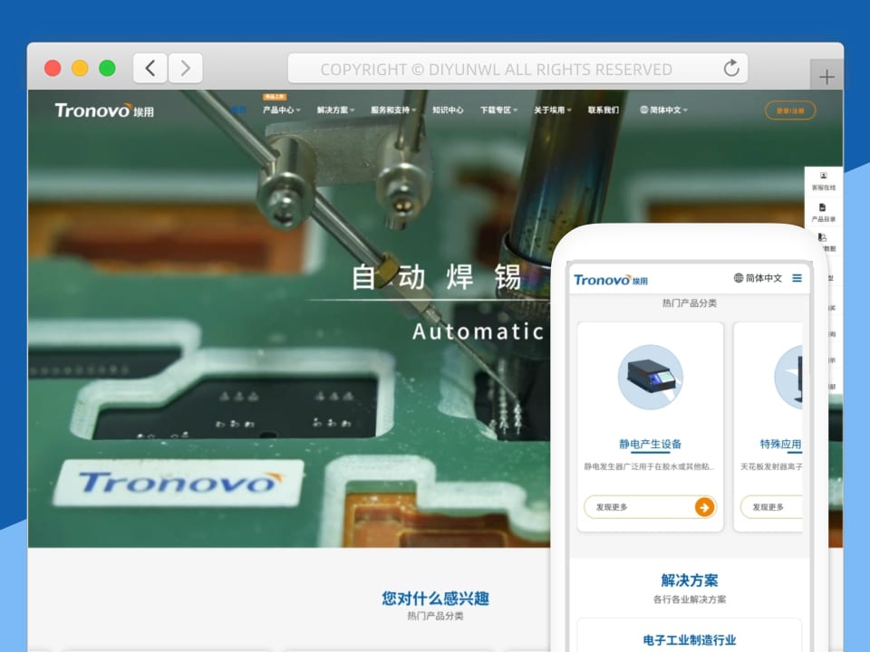Open the 特殊应用 category link
Viewport: 870px width, 652px height.
[780, 444]
